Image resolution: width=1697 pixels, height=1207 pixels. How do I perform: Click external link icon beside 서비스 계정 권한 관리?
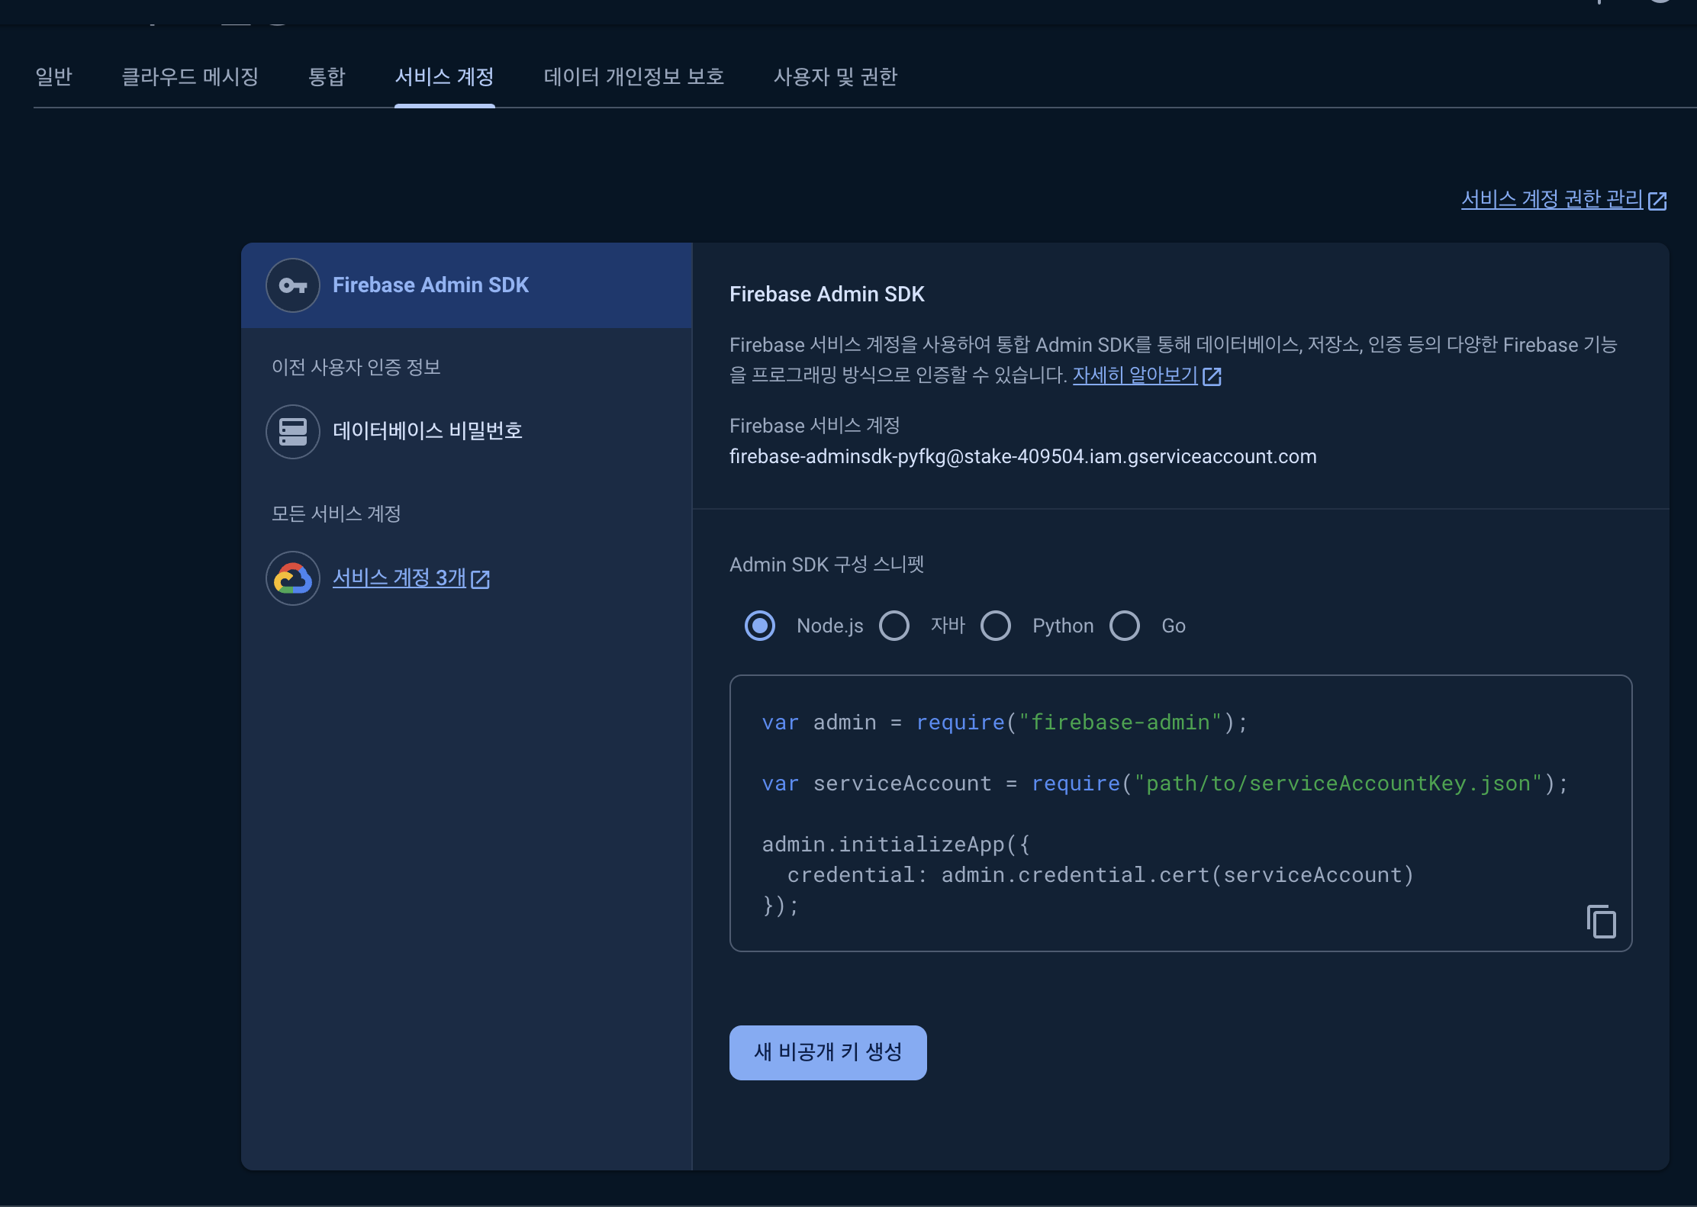(1657, 201)
